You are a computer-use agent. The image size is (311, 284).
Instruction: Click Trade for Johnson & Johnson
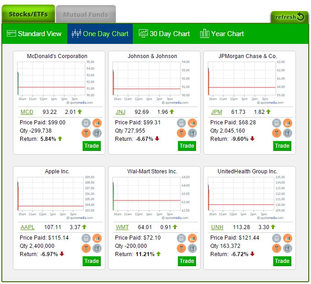[x=186, y=146]
